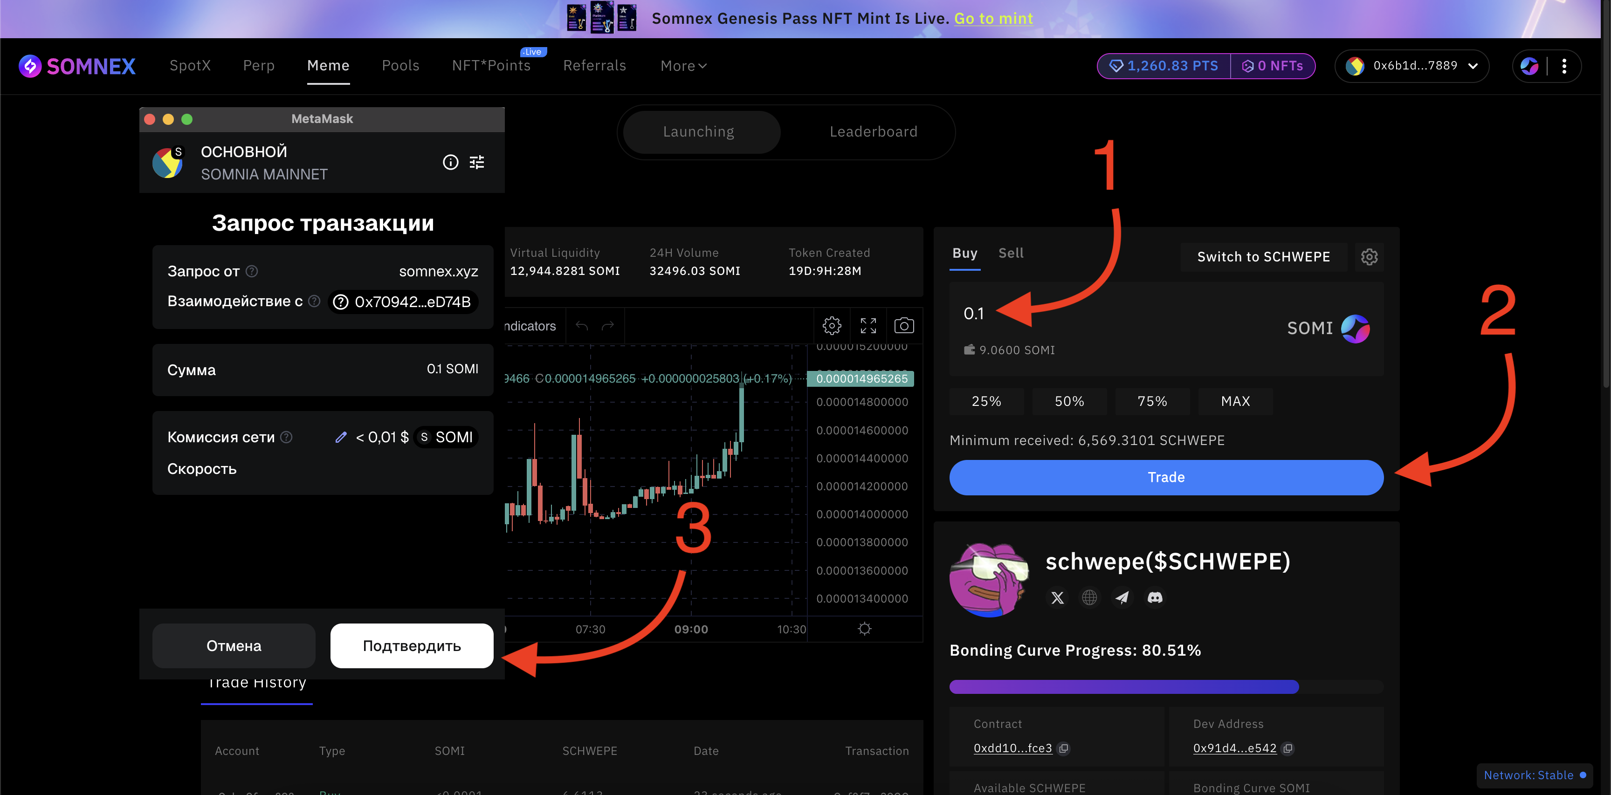This screenshot has width=1611, height=795.
Task: Open schwepe Telegram channel
Action: [1122, 598]
